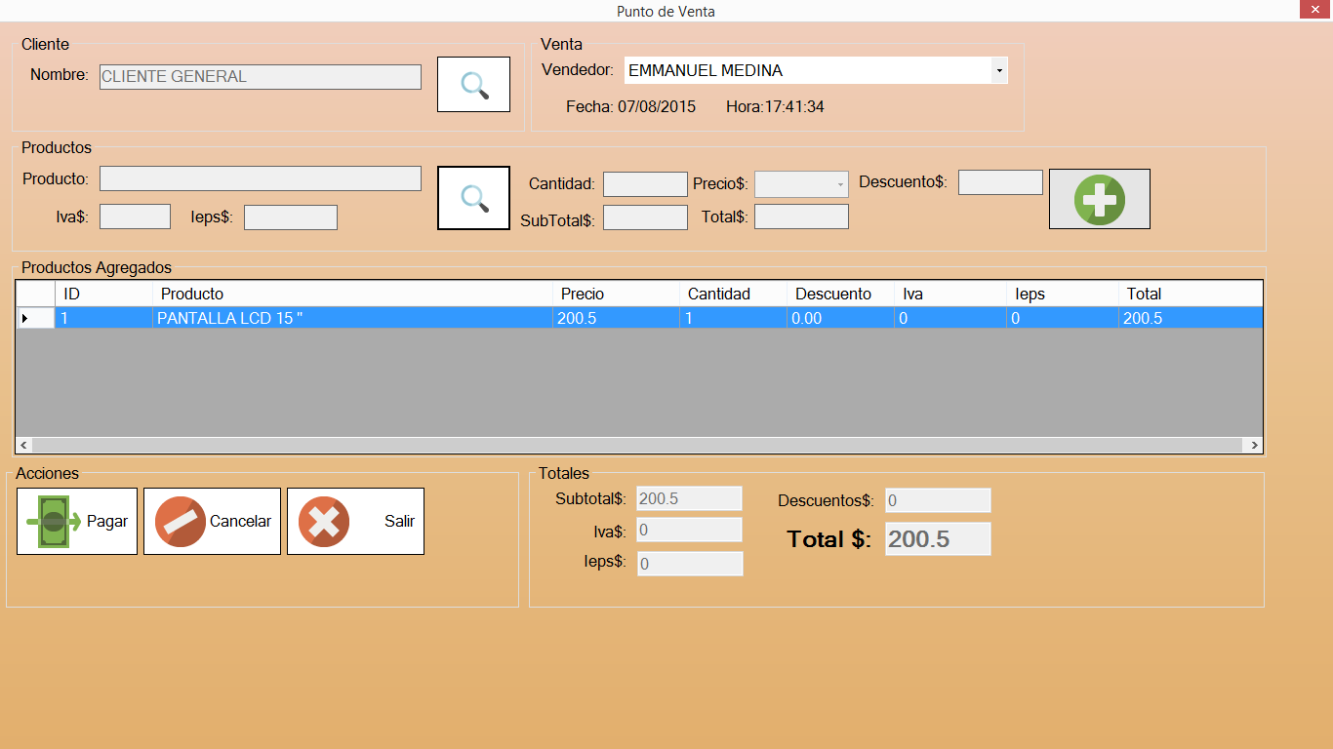Image resolution: width=1333 pixels, height=749 pixels.
Task: Click the Total column header
Action: coord(1189,294)
